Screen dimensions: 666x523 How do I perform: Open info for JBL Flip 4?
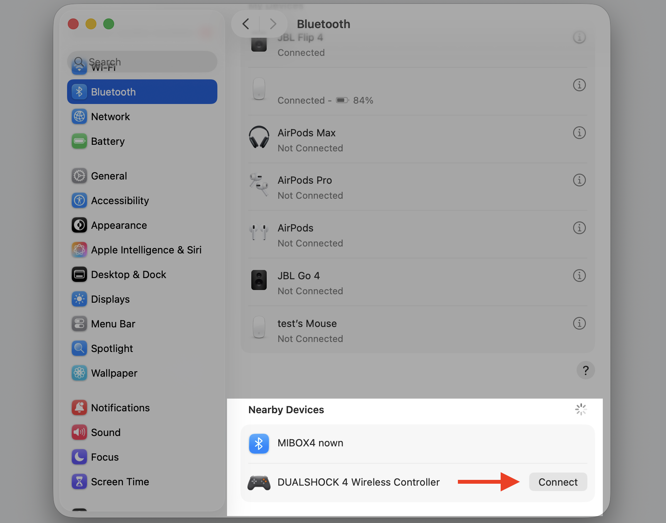click(x=579, y=37)
